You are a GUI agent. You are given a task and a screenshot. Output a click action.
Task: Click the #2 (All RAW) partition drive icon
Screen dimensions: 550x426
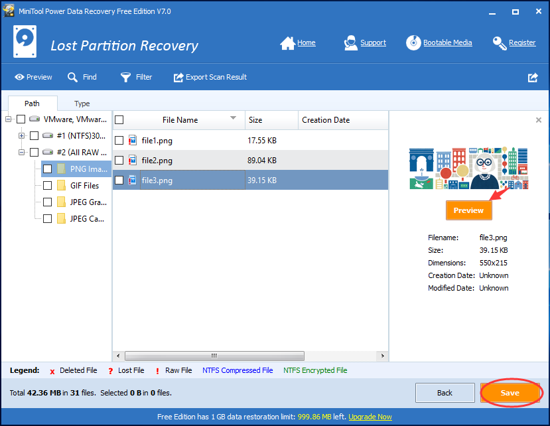[48, 152]
